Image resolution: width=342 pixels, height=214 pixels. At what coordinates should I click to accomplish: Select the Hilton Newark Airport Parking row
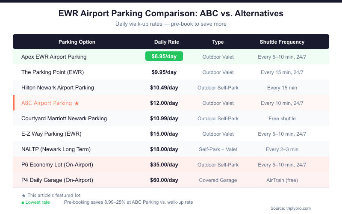[x=57, y=87]
